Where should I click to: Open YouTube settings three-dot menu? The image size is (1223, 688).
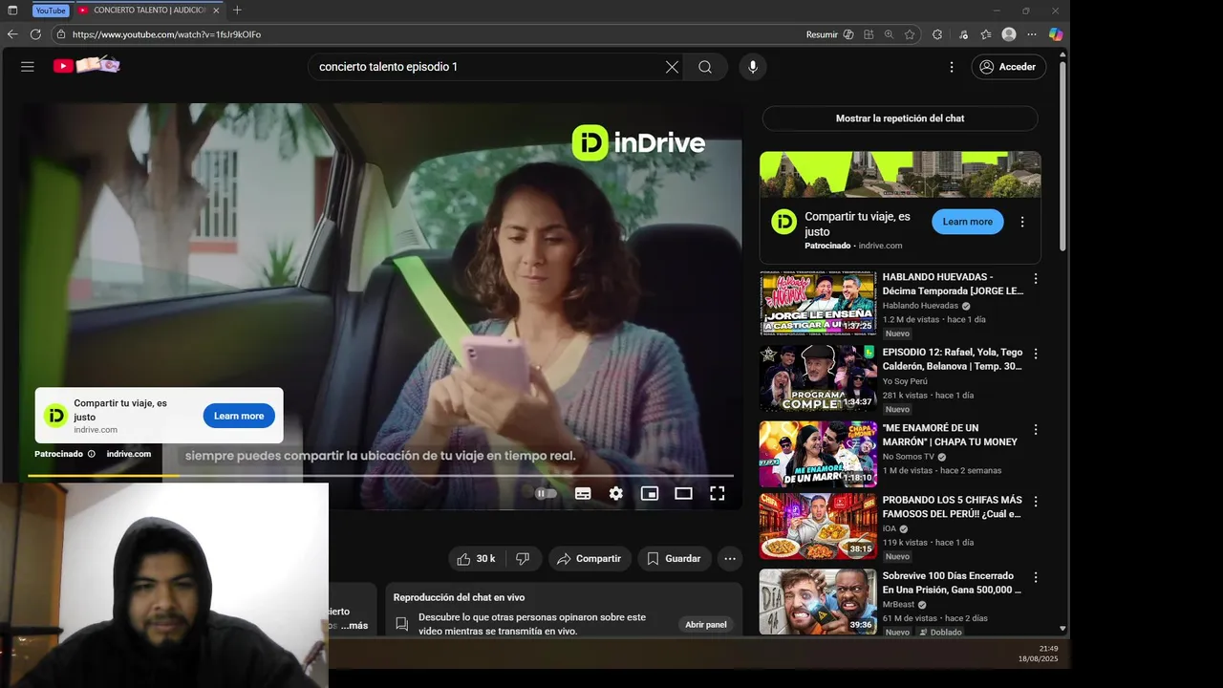tap(952, 67)
